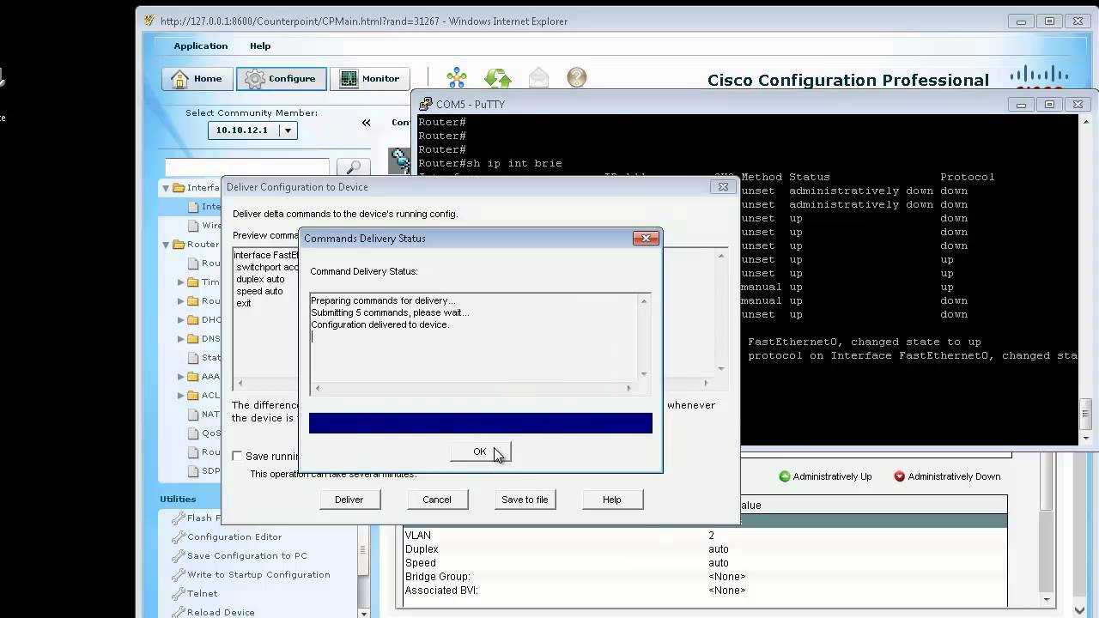Image resolution: width=1099 pixels, height=618 pixels.
Task: Click 'Configuration delivered to device.' status line
Action: coord(379,324)
